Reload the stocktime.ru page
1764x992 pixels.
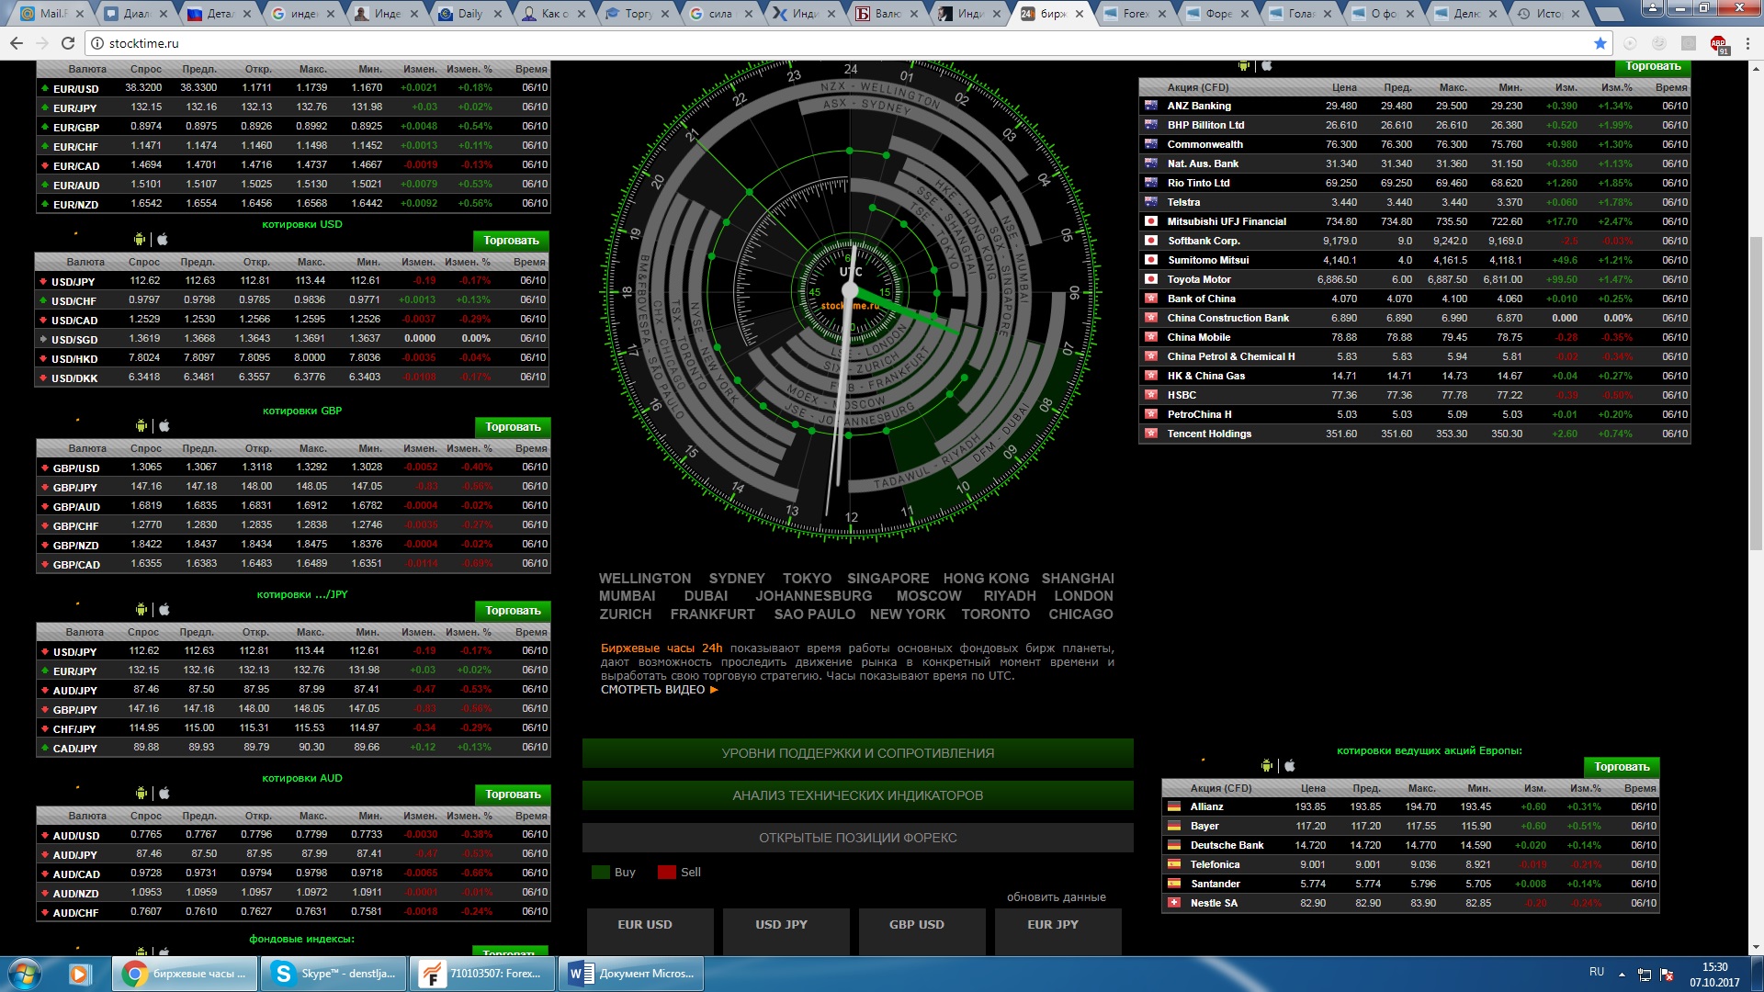68,43
